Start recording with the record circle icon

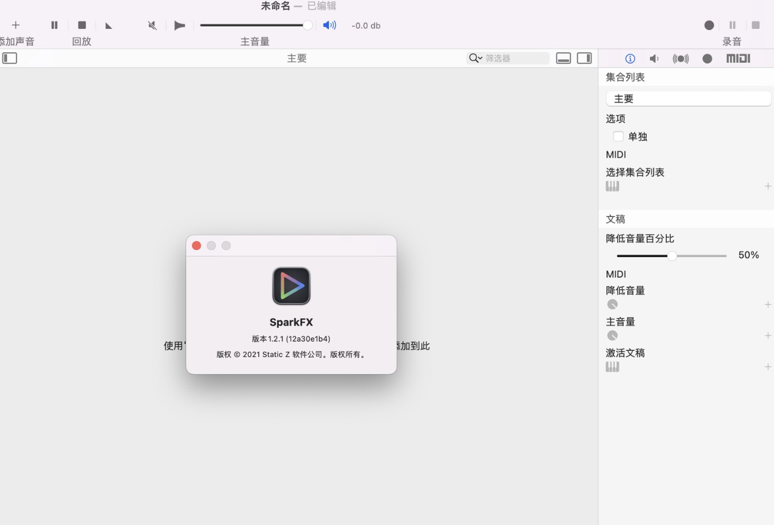tap(708, 25)
